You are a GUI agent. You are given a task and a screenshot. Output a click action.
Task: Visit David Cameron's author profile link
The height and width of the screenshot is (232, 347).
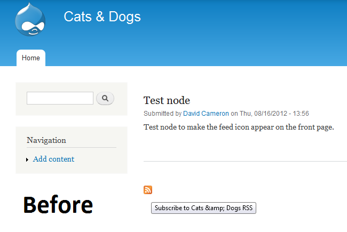(206, 114)
